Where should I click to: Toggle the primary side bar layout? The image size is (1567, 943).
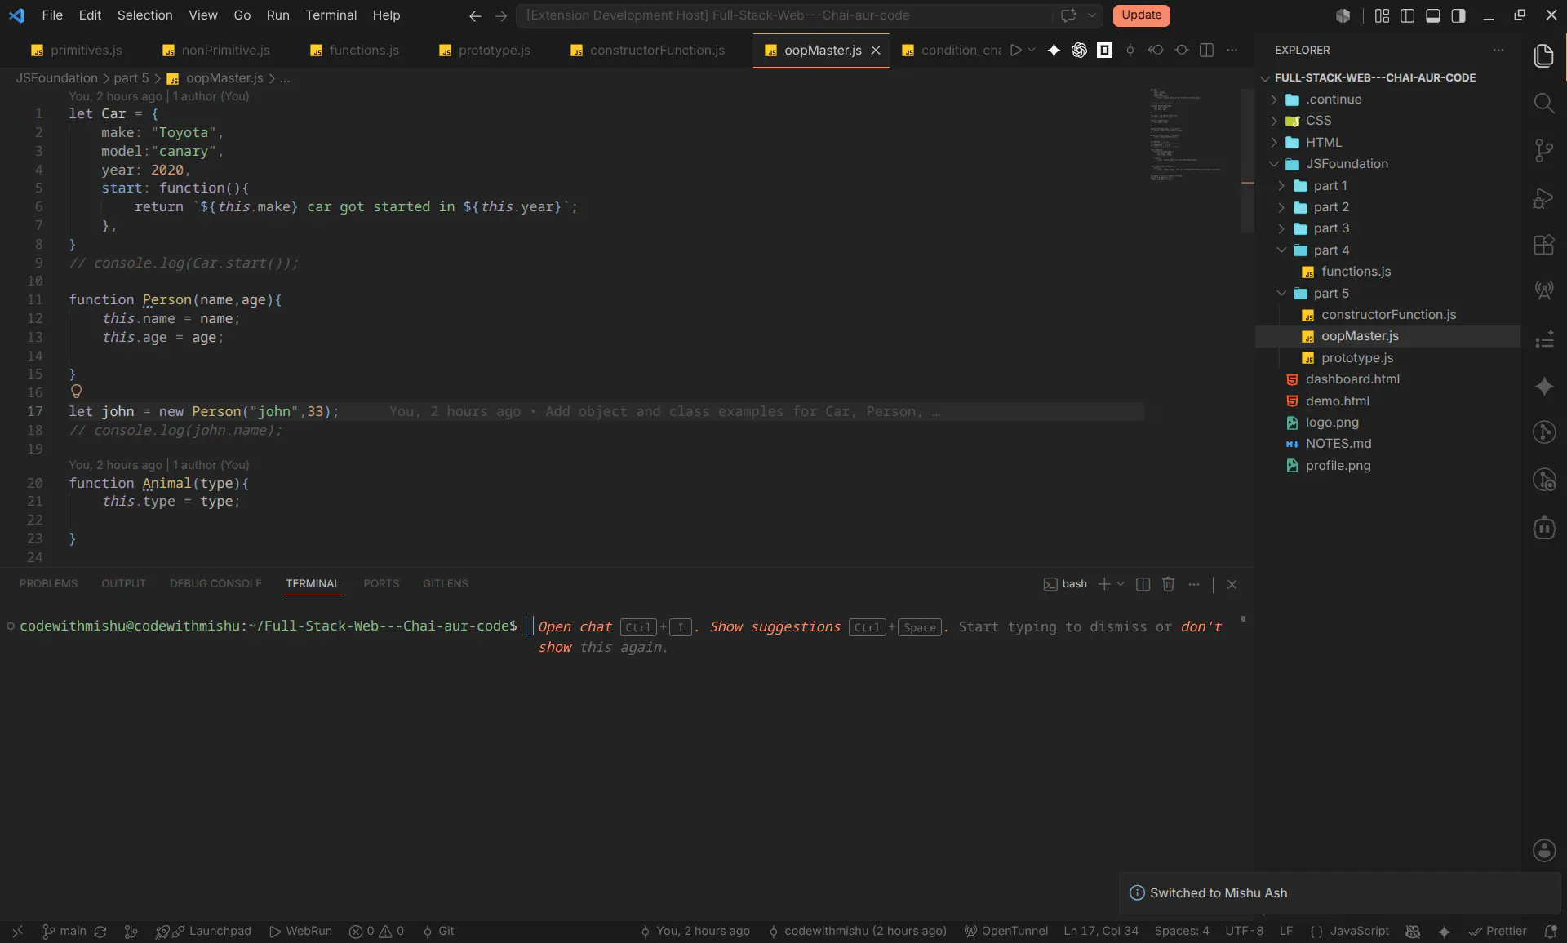1407,15
